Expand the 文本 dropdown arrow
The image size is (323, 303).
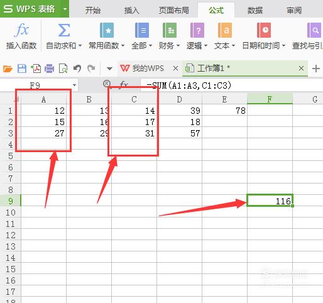(233, 45)
